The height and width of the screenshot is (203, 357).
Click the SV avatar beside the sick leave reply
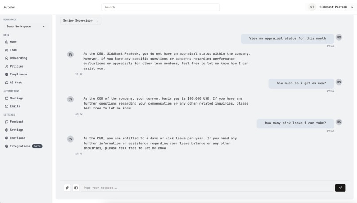(x=70, y=139)
